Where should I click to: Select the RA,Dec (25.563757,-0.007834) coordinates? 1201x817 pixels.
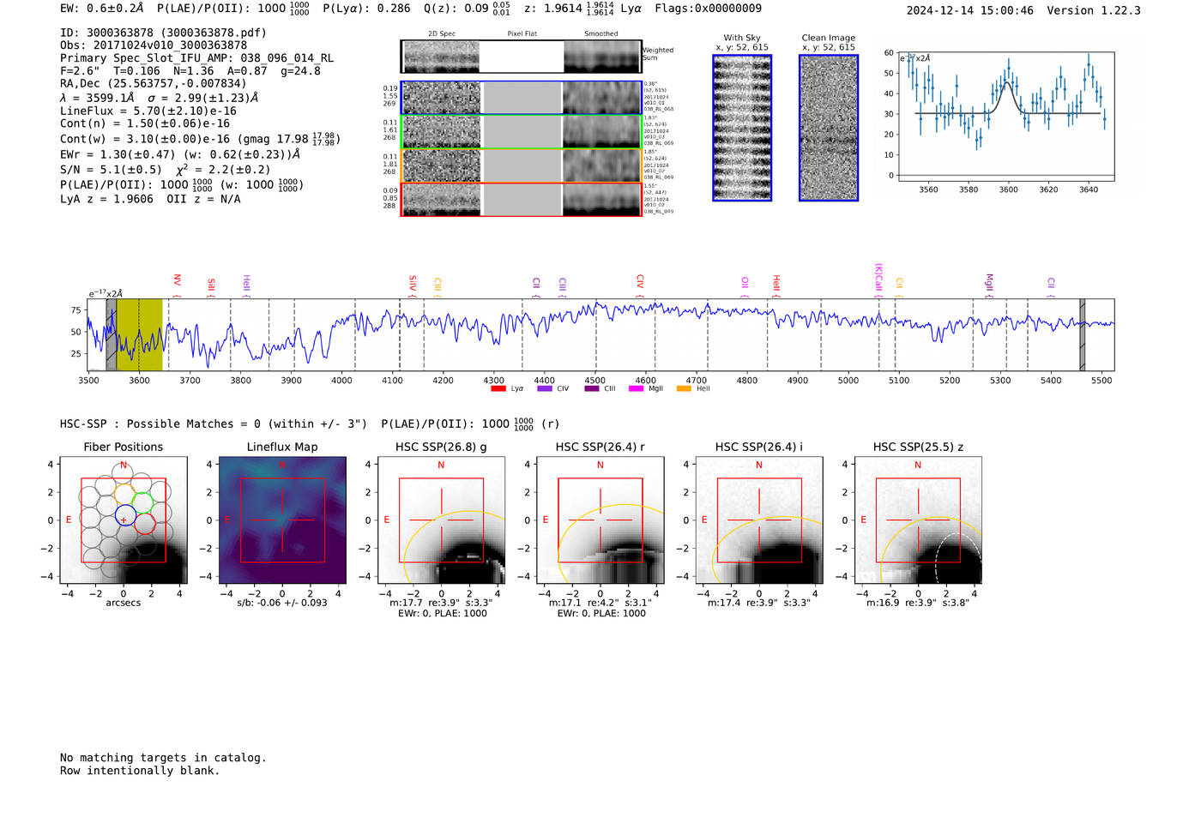(x=154, y=84)
